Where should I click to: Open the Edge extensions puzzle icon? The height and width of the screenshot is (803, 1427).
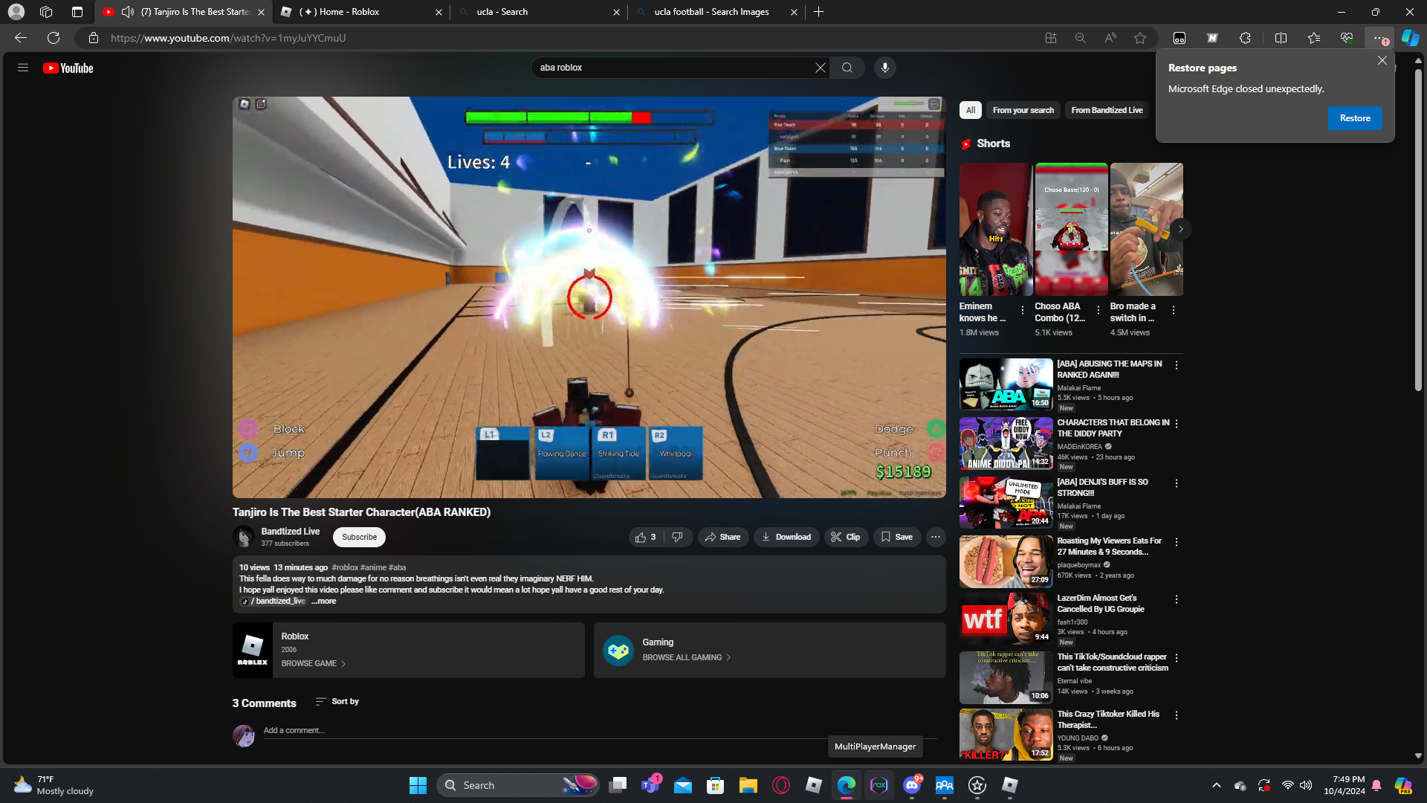point(1245,38)
